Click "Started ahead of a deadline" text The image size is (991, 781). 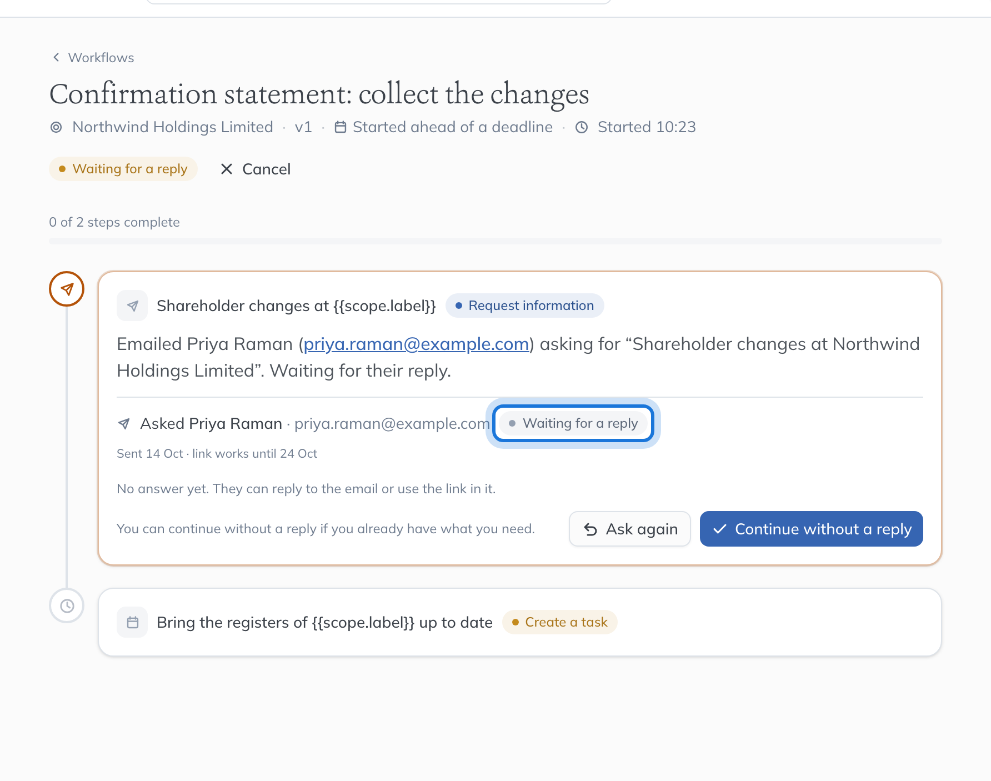coord(453,127)
